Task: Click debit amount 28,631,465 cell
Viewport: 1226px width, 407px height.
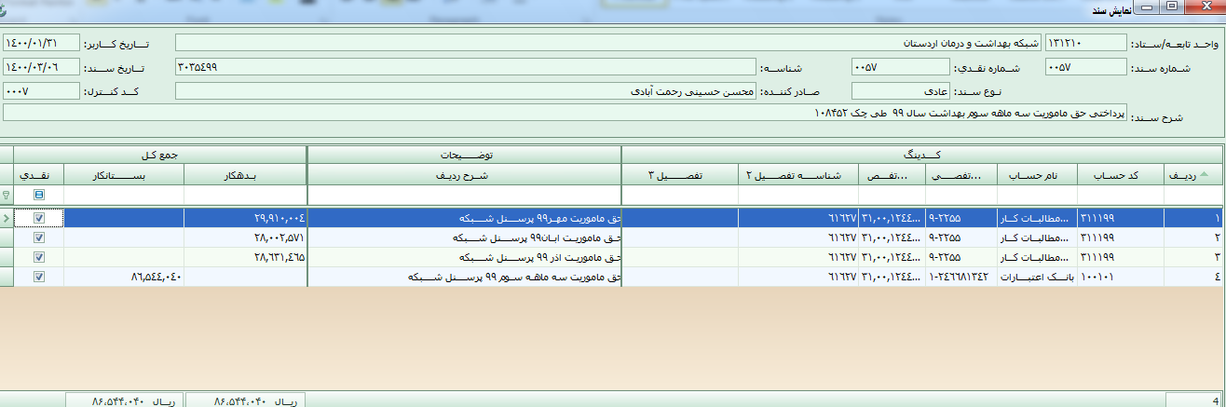Action: [x=245, y=256]
